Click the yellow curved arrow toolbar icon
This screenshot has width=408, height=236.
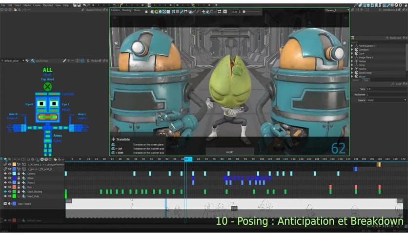(121, 5)
